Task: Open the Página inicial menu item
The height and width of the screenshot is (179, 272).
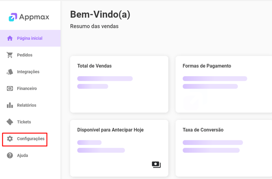Action: tap(30, 39)
